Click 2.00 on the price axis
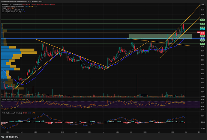This screenshot has width=207, height=140. 203,87
